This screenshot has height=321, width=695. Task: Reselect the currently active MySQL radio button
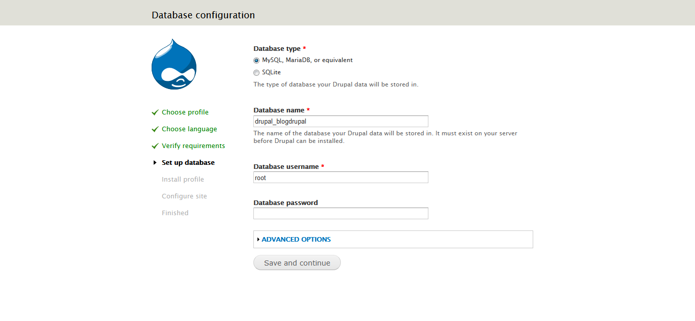pos(256,60)
